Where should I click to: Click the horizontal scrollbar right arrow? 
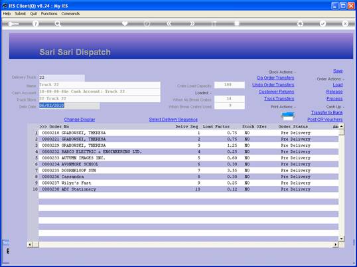tap(335, 244)
